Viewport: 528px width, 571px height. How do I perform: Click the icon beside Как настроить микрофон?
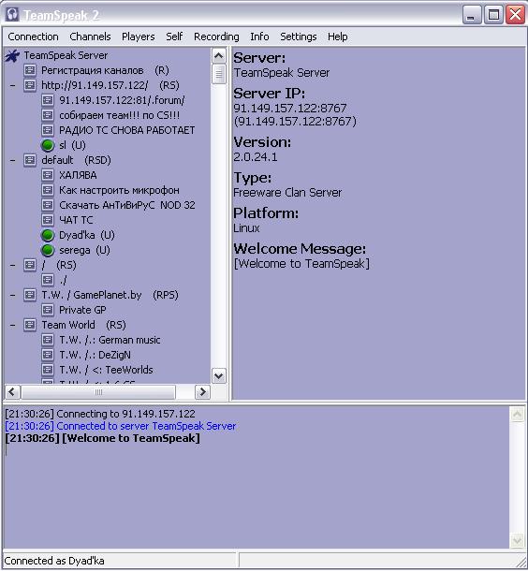pos(48,190)
